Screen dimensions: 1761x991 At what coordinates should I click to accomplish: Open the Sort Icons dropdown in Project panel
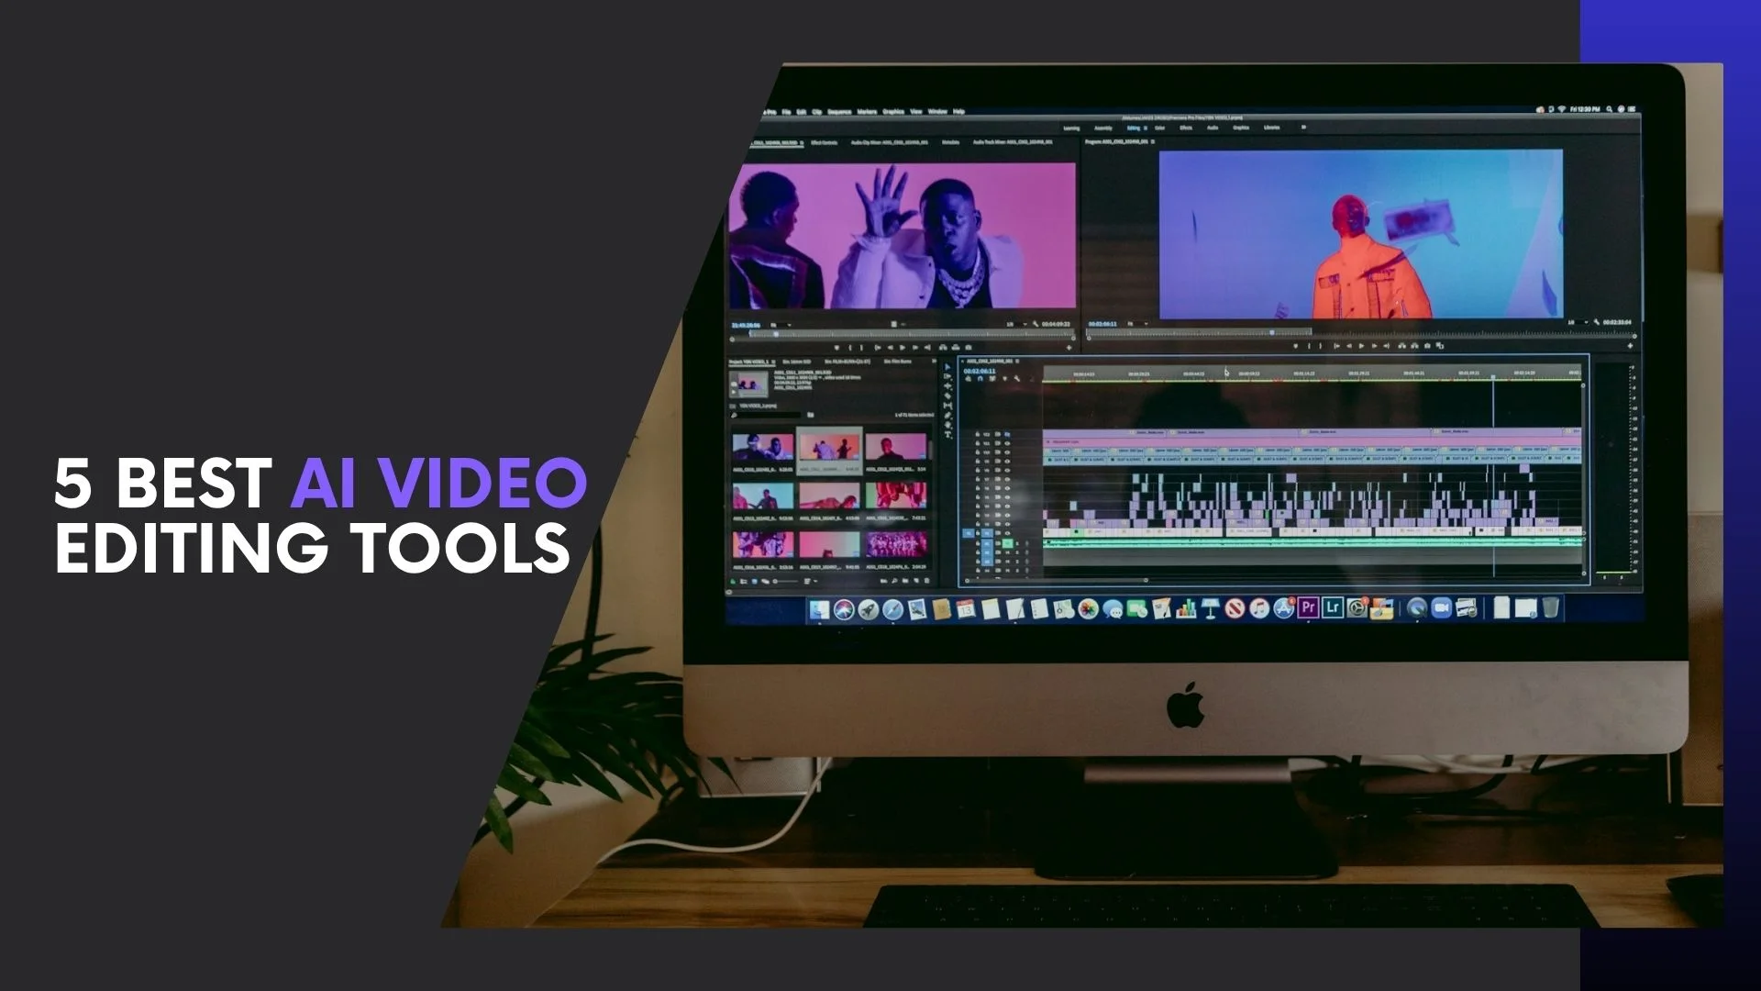click(x=810, y=581)
